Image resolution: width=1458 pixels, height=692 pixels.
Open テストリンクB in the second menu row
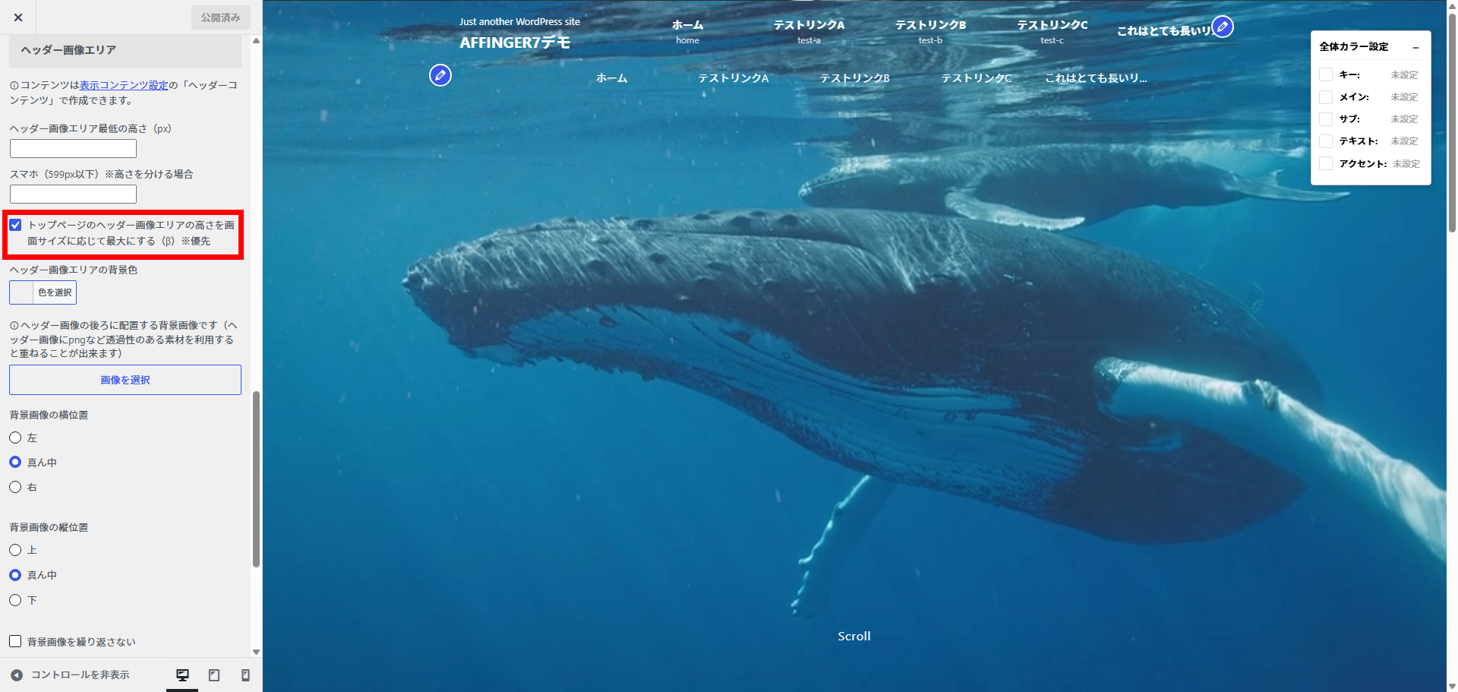pyautogui.click(x=855, y=78)
